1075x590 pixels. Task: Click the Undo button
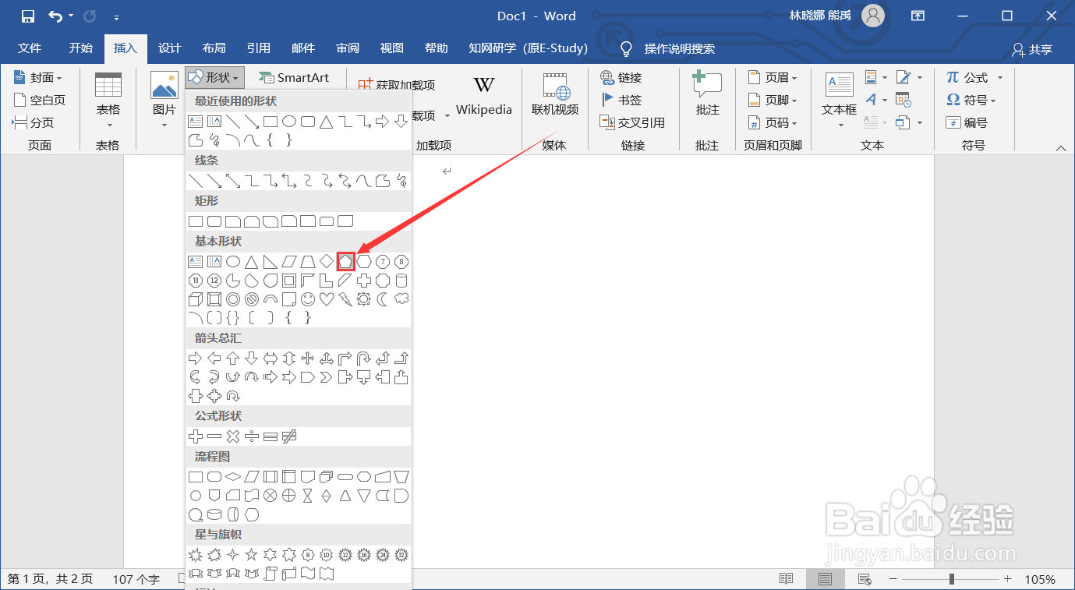coord(55,16)
